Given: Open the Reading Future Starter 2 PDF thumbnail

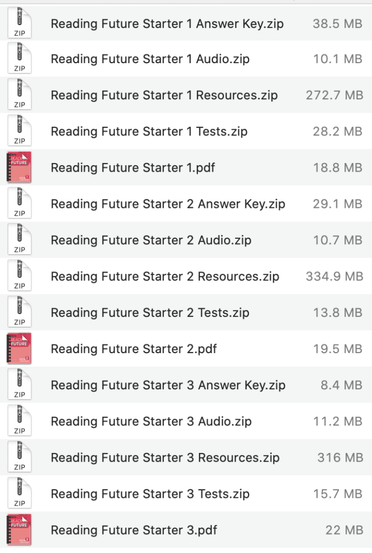Looking at the screenshot, I should coord(19,348).
